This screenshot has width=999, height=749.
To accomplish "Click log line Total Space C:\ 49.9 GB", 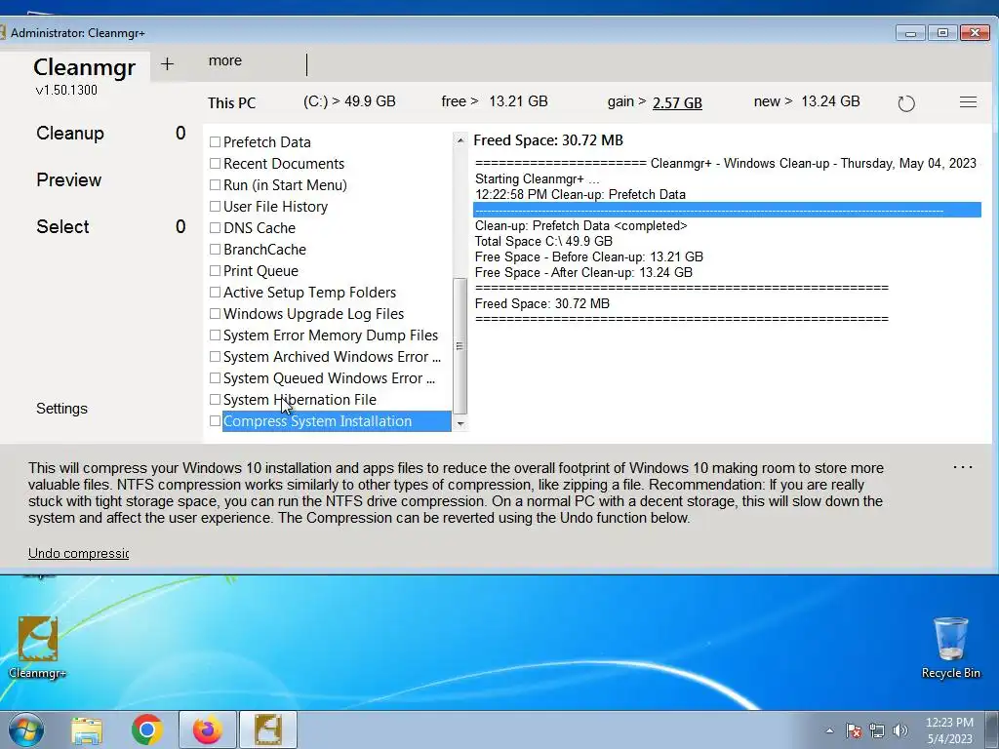I will [543, 242].
